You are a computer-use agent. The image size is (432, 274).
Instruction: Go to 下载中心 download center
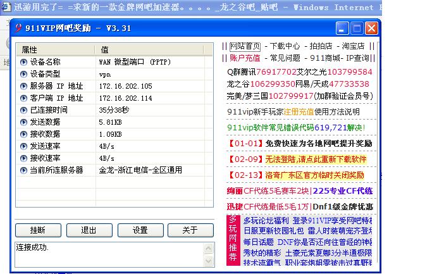pos(285,46)
